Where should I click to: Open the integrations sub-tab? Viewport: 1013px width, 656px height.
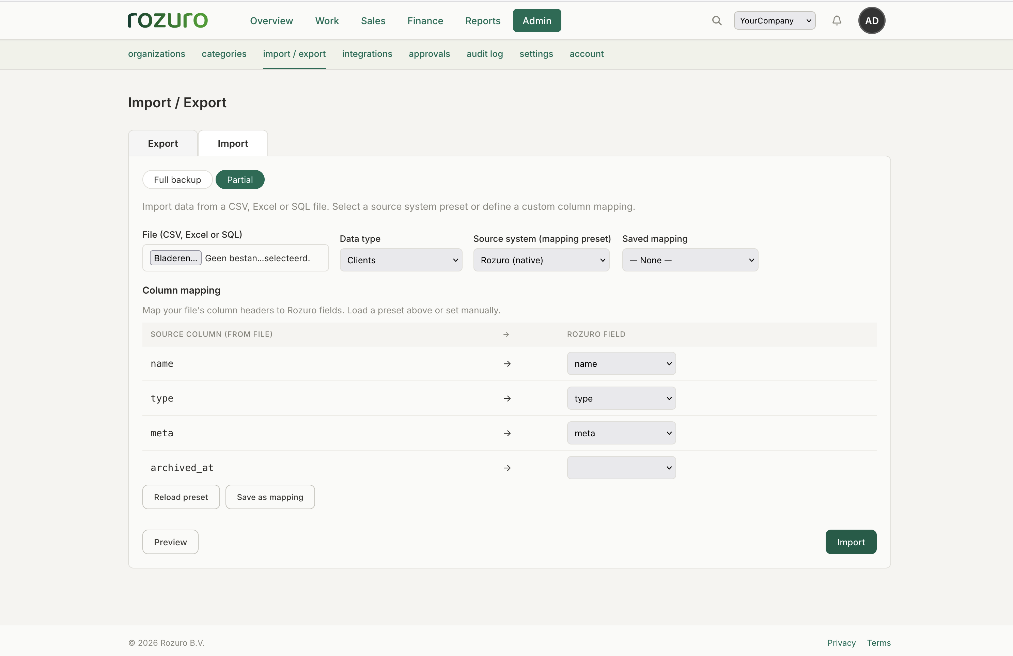coord(367,53)
